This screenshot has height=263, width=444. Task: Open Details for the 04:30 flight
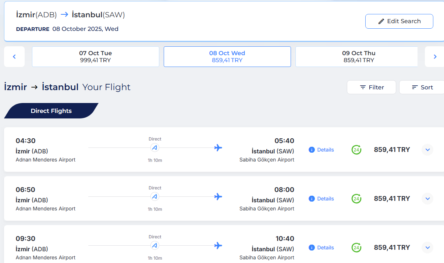(x=326, y=150)
